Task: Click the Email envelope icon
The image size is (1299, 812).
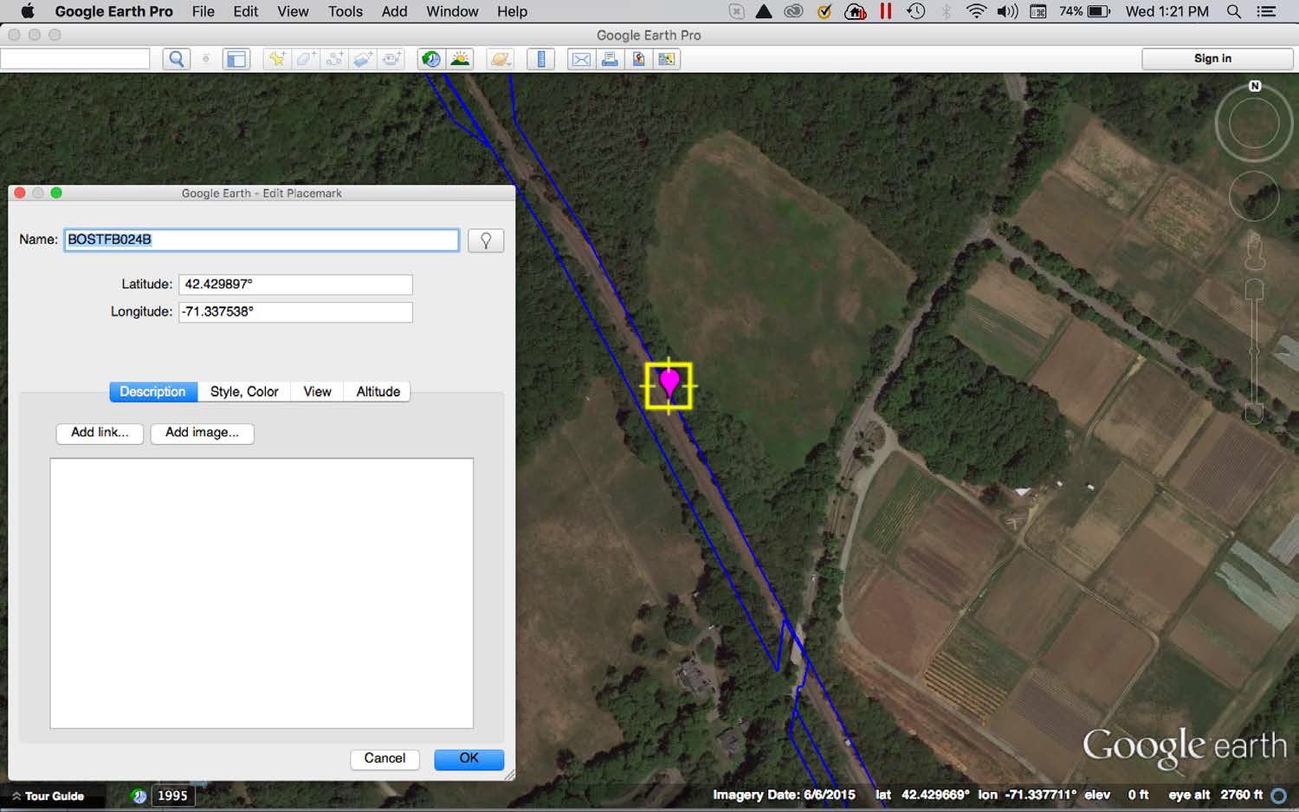Action: pos(581,59)
